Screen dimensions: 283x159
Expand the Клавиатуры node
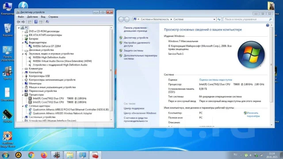(23, 69)
